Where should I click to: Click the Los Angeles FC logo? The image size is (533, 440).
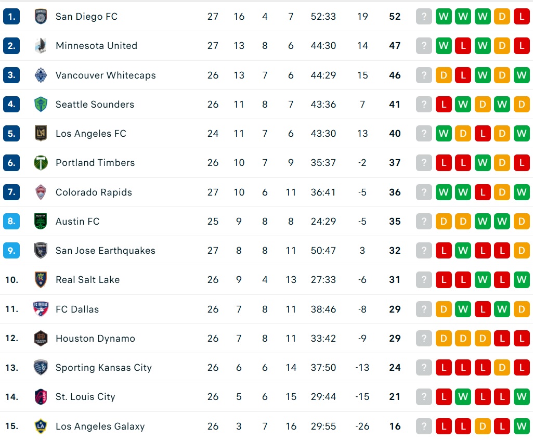(x=41, y=134)
